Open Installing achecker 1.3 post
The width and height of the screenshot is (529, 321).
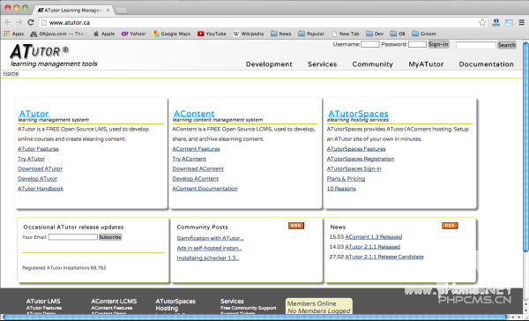point(208,258)
